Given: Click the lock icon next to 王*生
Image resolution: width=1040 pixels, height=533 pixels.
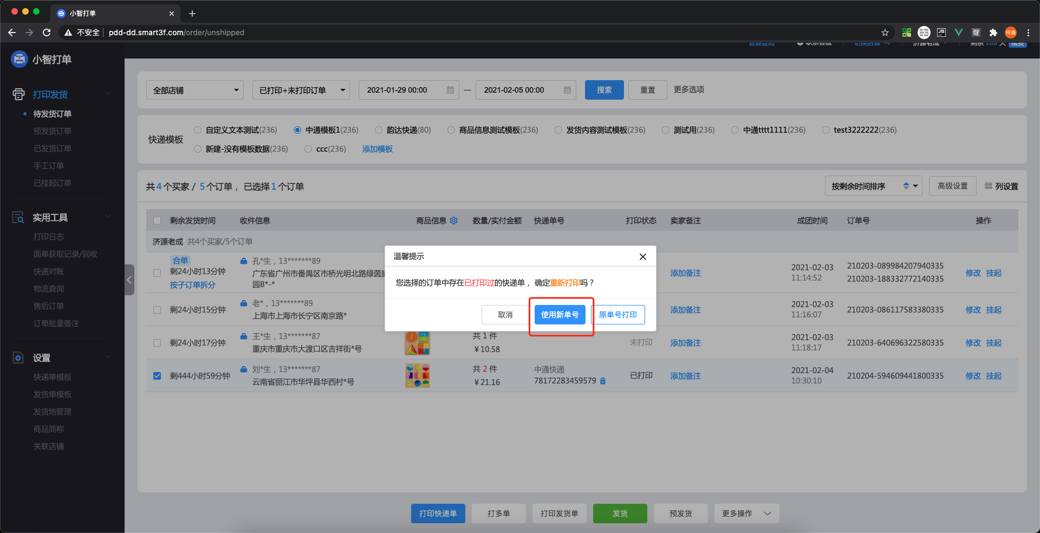Looking at the screenshot, I should 244,336.
